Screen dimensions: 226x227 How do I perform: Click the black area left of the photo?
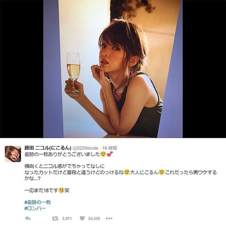pos(22,69)
